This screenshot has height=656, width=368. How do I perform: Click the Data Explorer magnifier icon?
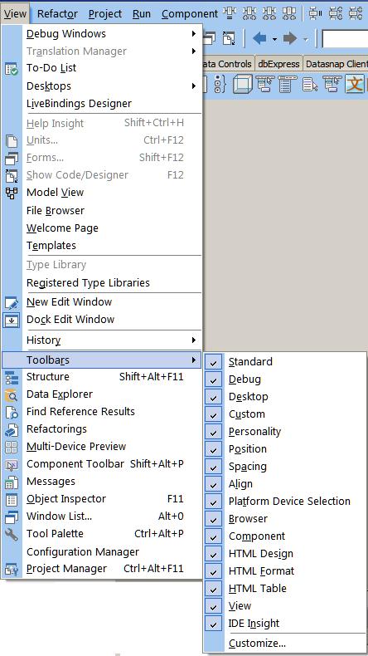click(x=12, y=394)
